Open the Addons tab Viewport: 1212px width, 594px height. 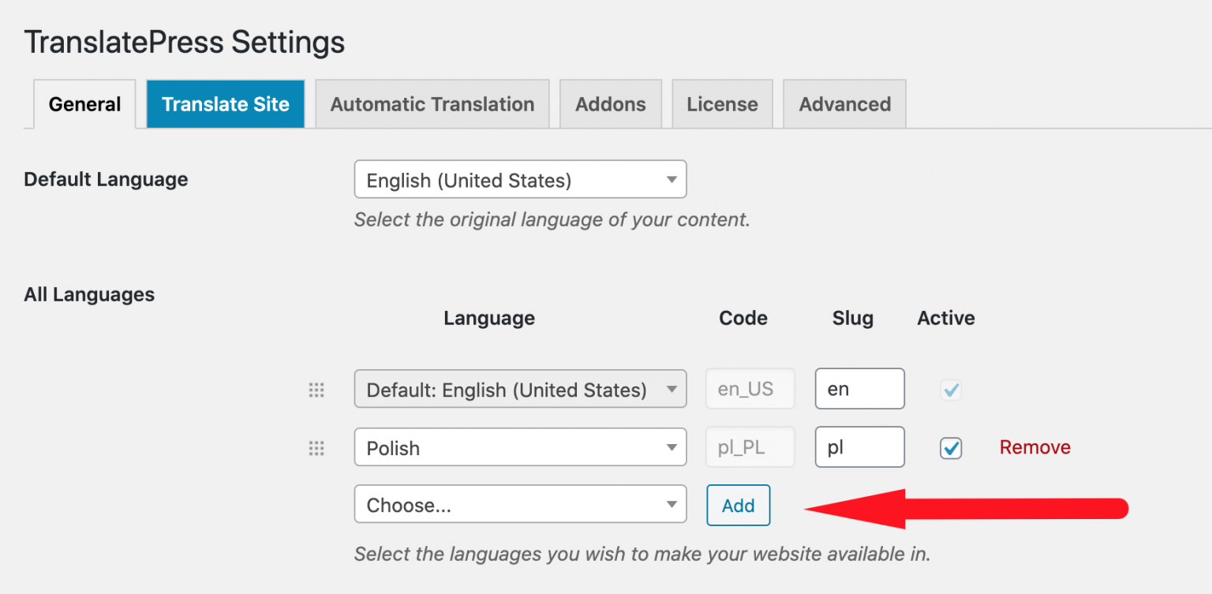[610, 103]
